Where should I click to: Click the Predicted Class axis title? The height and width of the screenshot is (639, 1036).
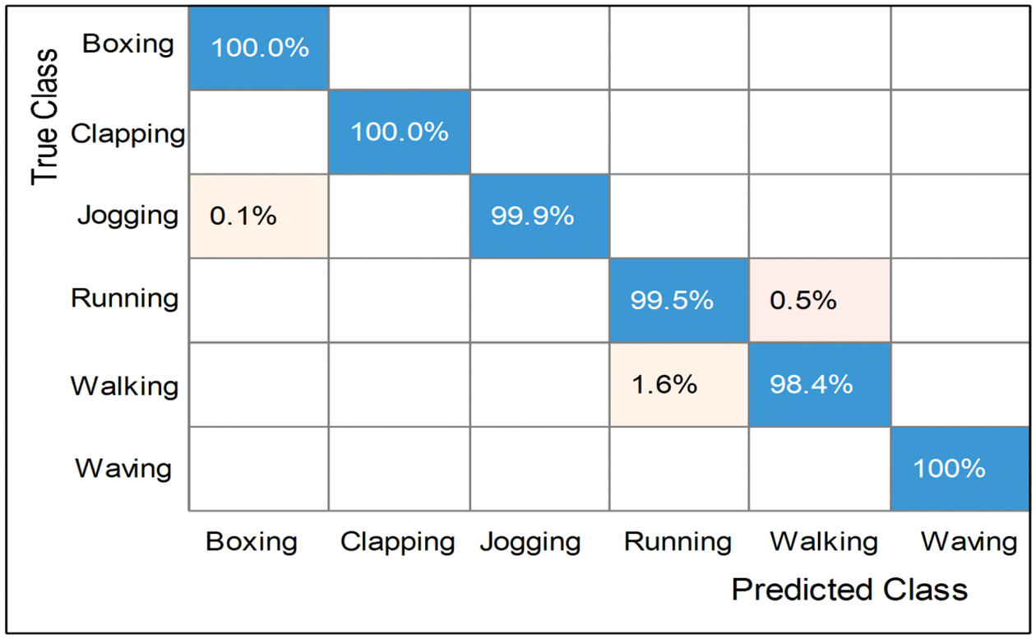coord(849,589)
